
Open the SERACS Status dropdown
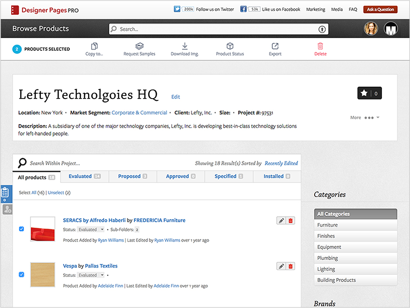click(91, 229)
